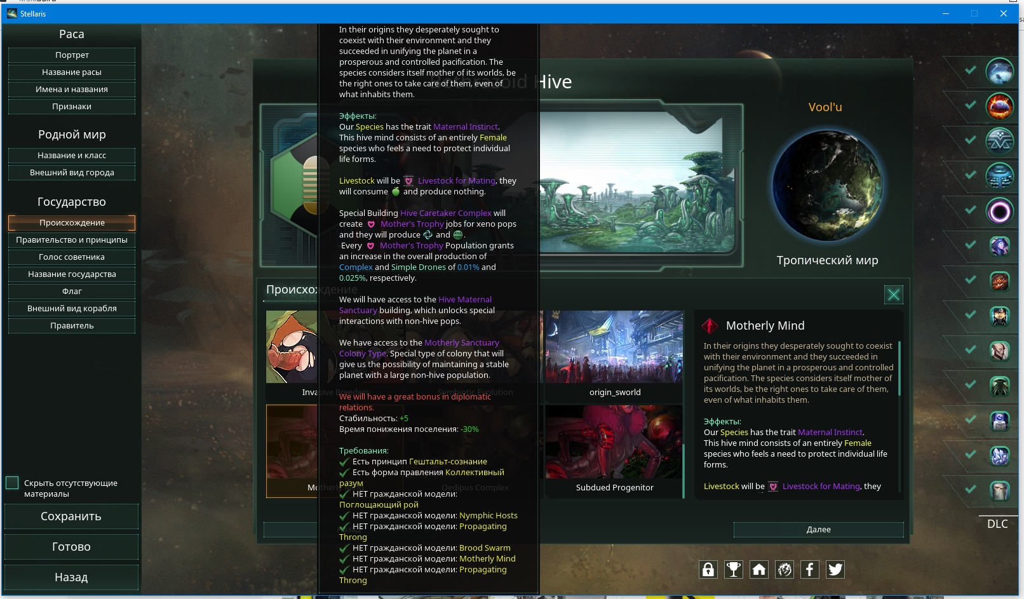Click the Назад button
This screenshot has height=599, width=1024.
click(71, 577)
